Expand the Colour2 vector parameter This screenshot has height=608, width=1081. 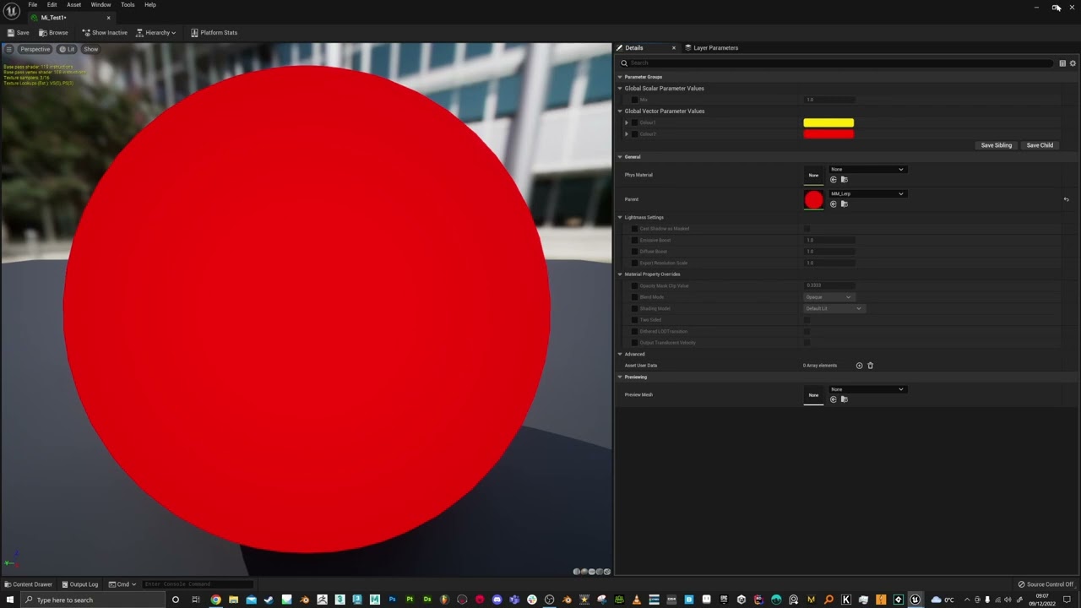[x=627, y=134]
